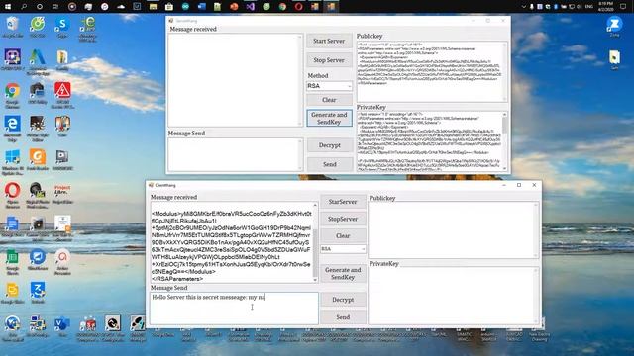This screenshot has width=634, height=356.
Task: Click StarServer in client window
Action: click(x=343, y=202)
